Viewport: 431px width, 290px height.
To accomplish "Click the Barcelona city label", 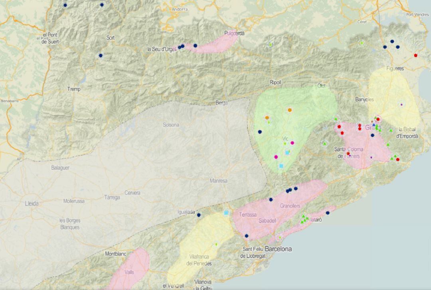I will coord(278,249).
